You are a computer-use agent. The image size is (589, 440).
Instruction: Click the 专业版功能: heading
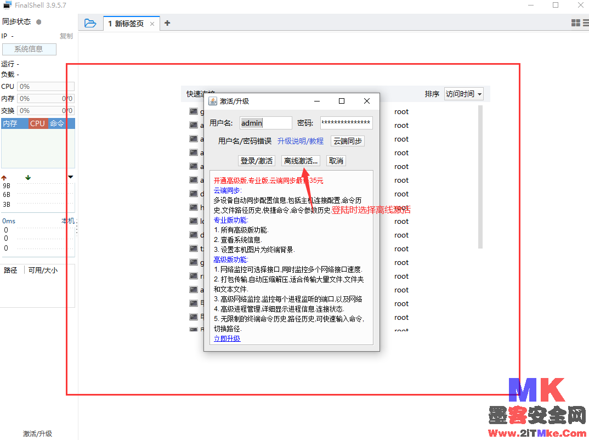pyautogui.click(x=231, y=220)
